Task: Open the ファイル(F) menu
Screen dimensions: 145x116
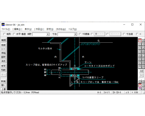Action: pyautogui.click(x=6, y=29)
